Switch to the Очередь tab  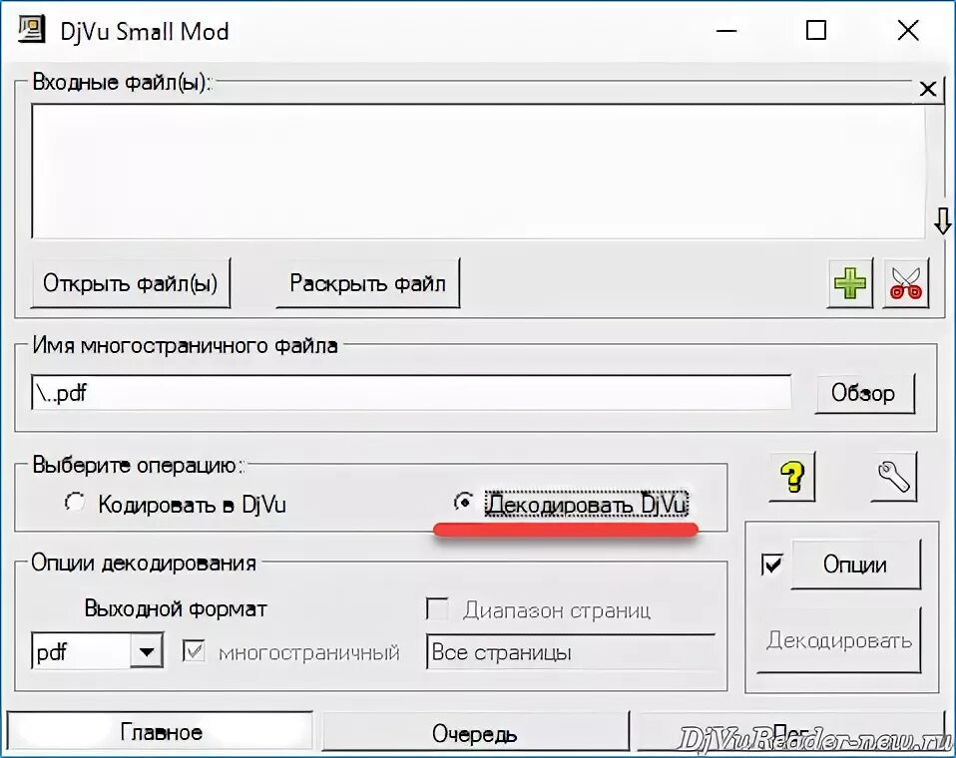[x=475, y=733]
